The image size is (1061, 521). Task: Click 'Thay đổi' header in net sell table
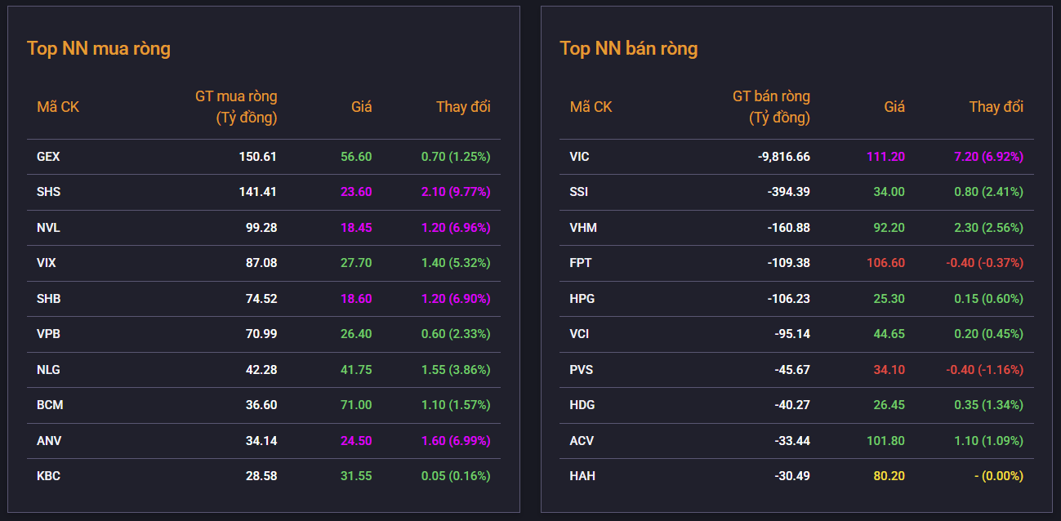click(x=996, y=107)
